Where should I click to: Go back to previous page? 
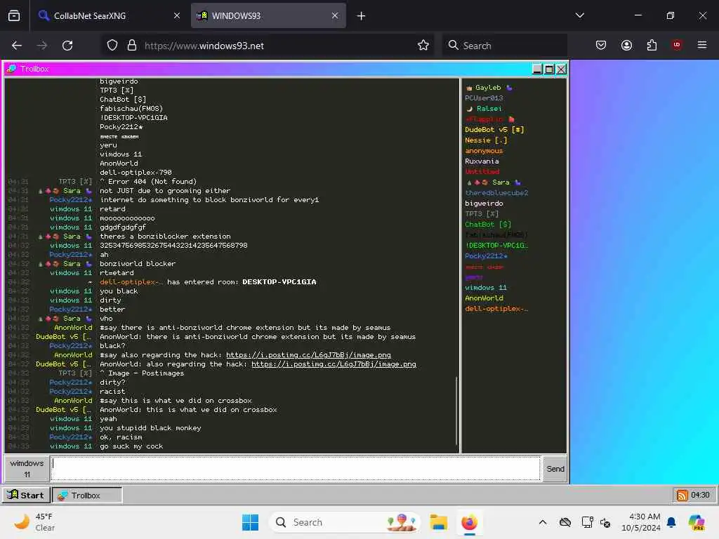17,46
